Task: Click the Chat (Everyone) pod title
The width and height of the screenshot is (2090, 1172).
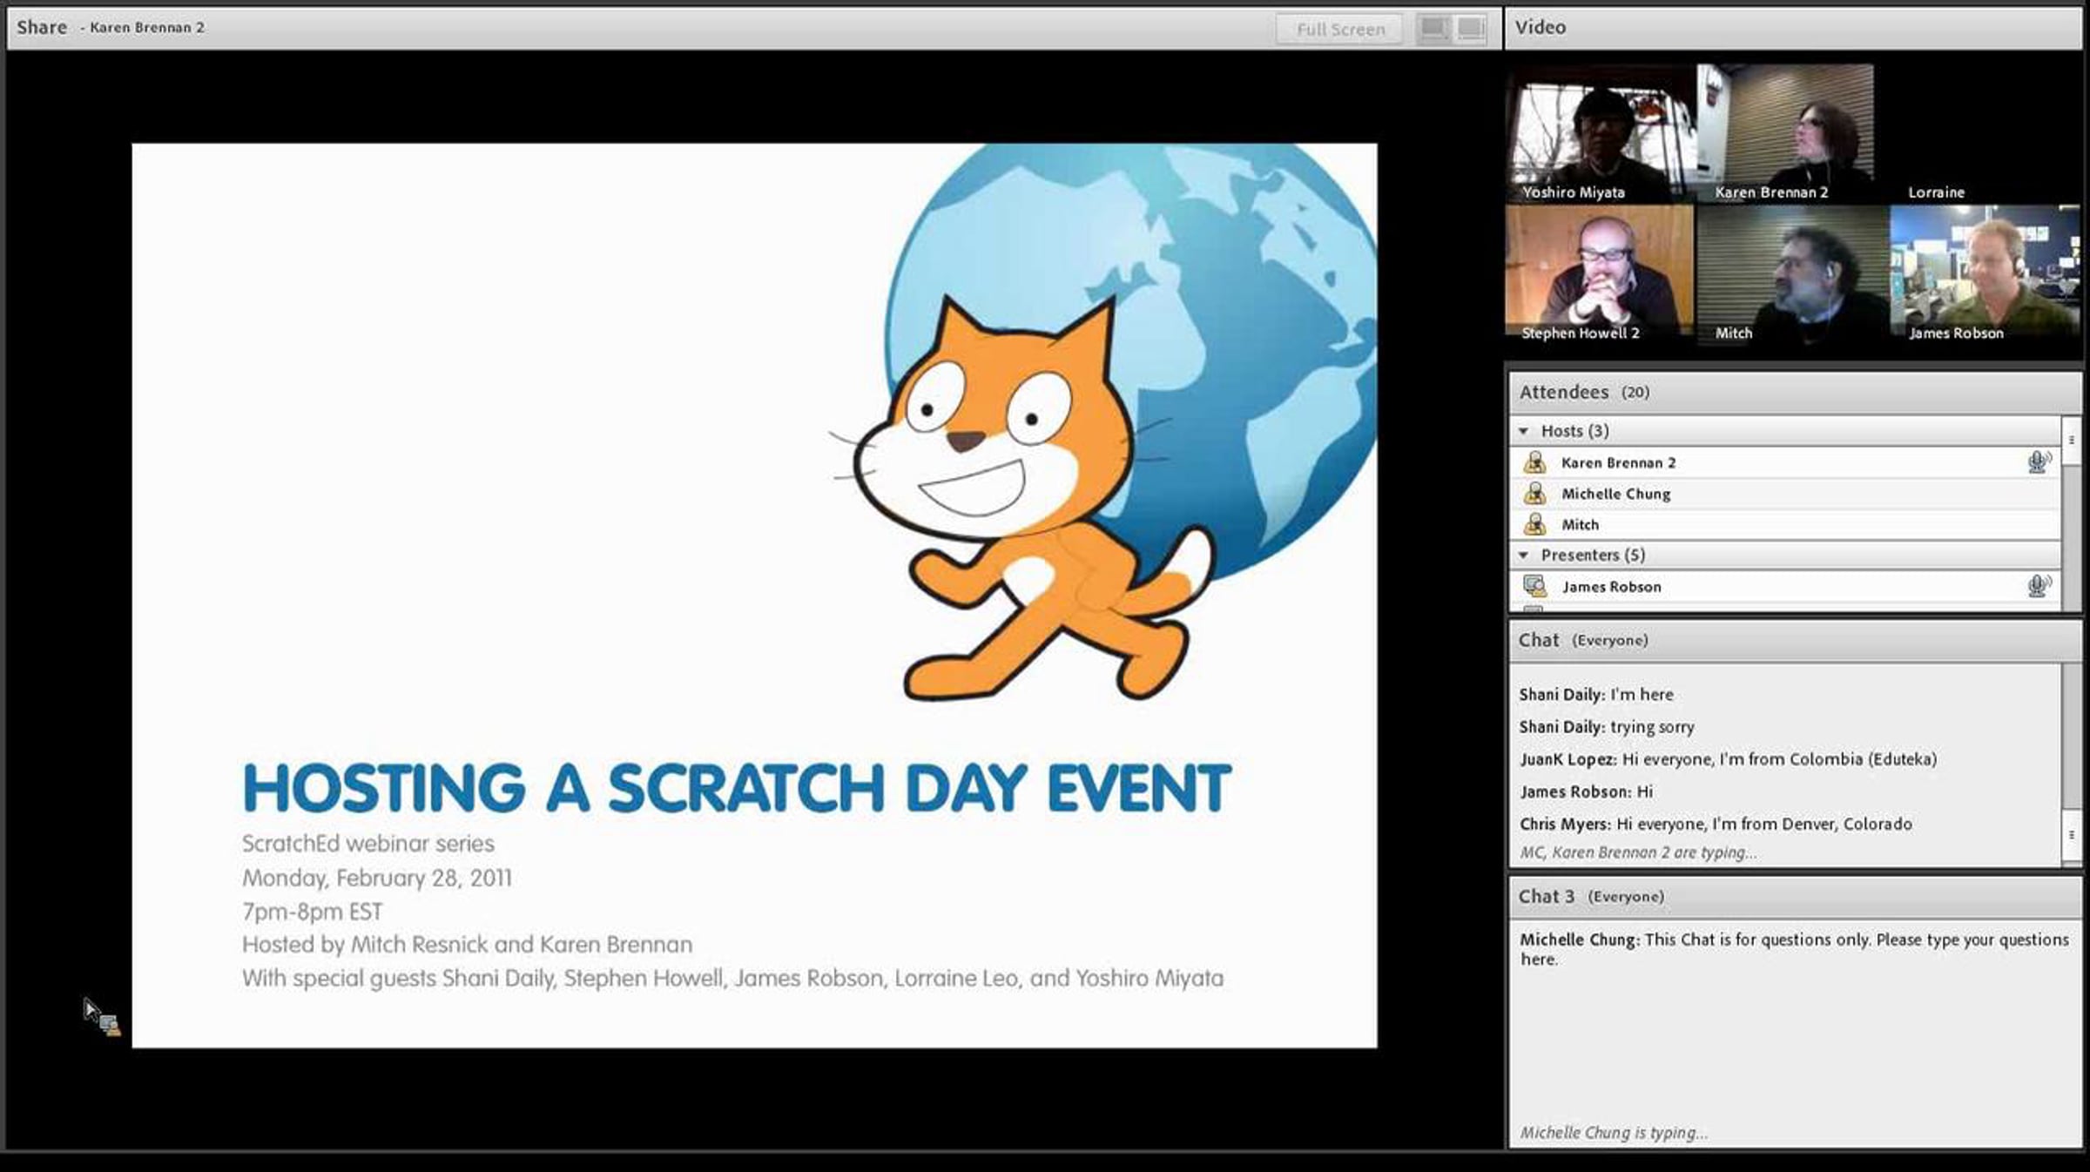Action: click(1583, 640)
